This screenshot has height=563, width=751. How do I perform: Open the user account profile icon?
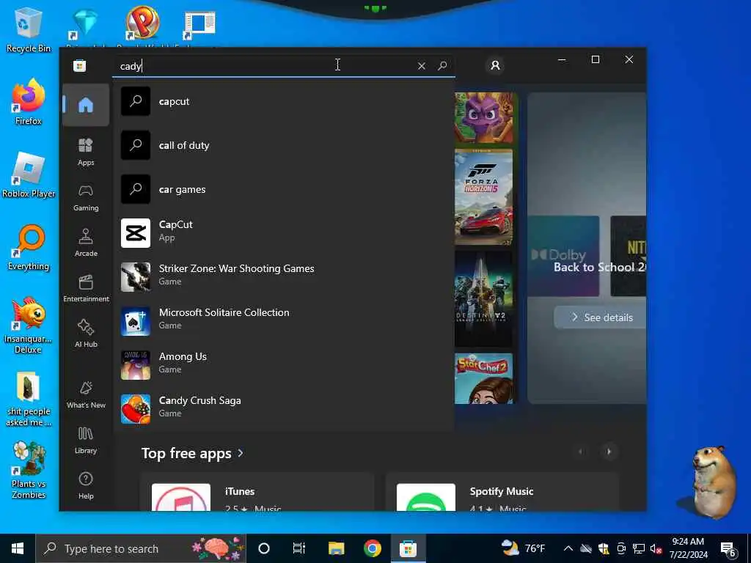(495, 65)
